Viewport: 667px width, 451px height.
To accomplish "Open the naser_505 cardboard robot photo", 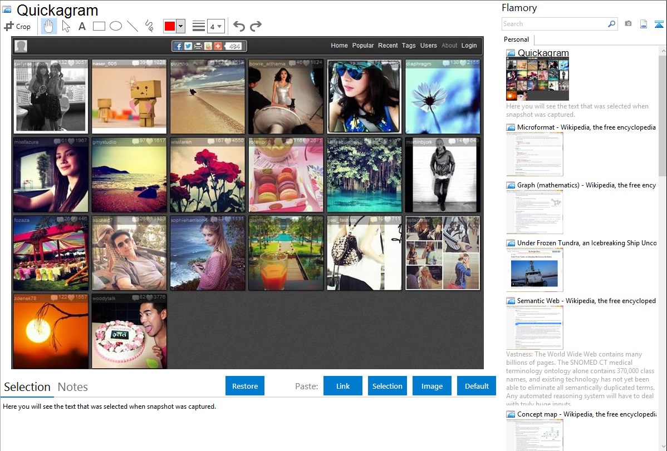I will pyautogui.click(x=129, y=97).
